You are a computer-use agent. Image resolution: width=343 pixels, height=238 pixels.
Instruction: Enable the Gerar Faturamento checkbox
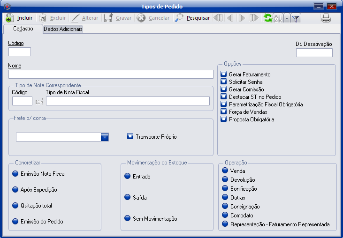tap(224, 74)
